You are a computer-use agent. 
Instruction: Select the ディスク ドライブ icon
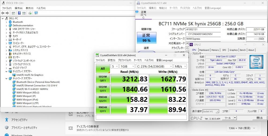[x=10, y=68]
